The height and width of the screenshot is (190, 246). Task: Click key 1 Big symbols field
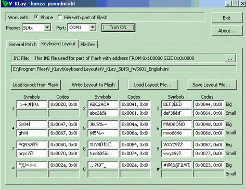32,104
